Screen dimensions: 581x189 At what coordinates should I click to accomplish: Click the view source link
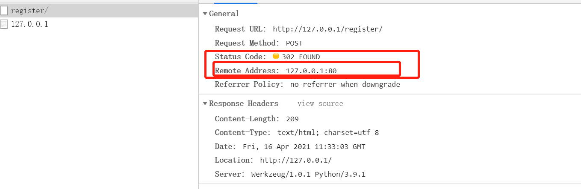click(x=320, y=103)
